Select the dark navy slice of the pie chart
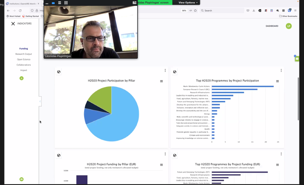 coord(93,106)
